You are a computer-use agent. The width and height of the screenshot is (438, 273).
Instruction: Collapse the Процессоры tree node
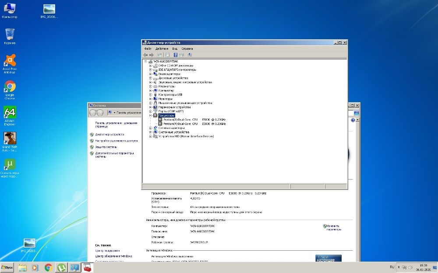point(151,115)
